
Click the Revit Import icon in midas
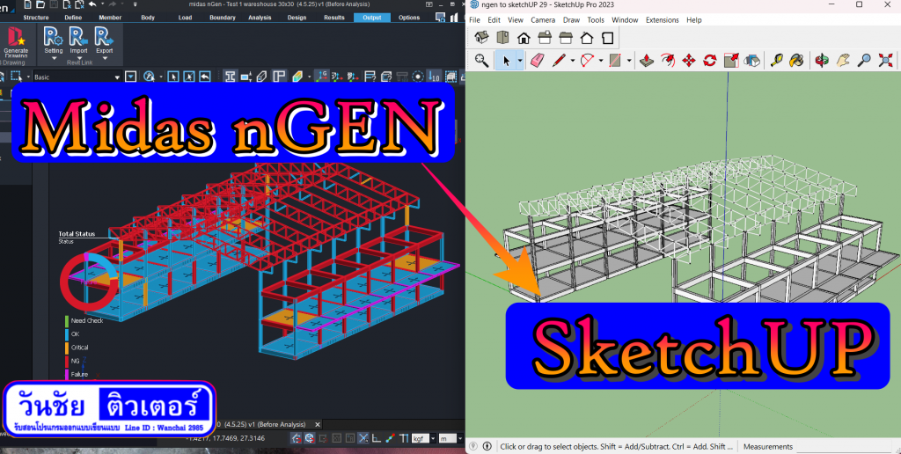coord(78,37)
